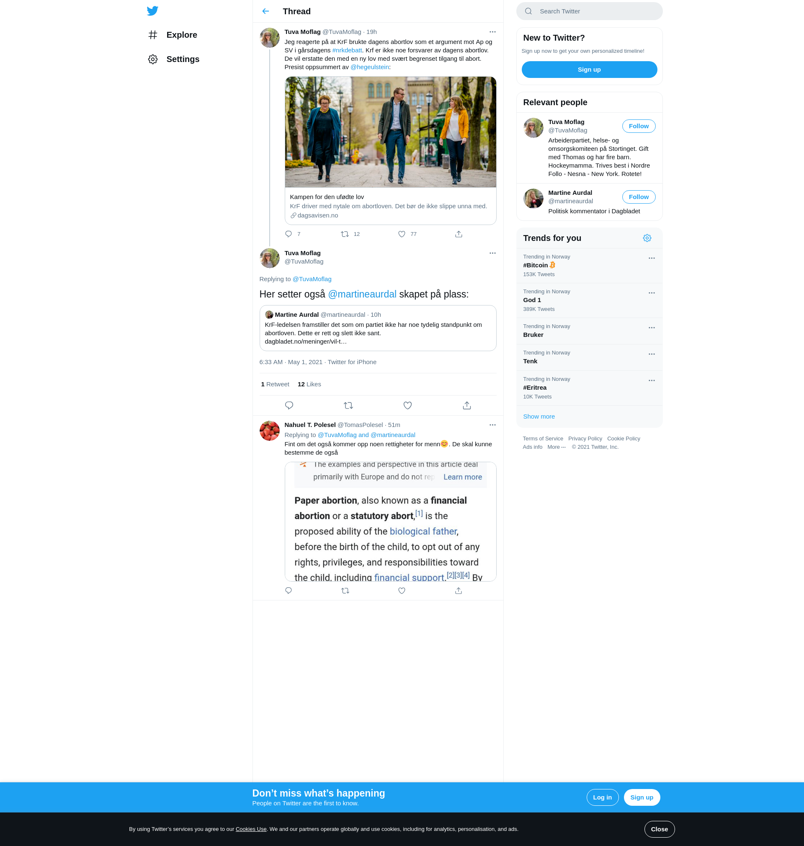
Task: Open Martine Aurdal avatar in Relevant people
Action: pyautogui.click(x=533, y=199)
